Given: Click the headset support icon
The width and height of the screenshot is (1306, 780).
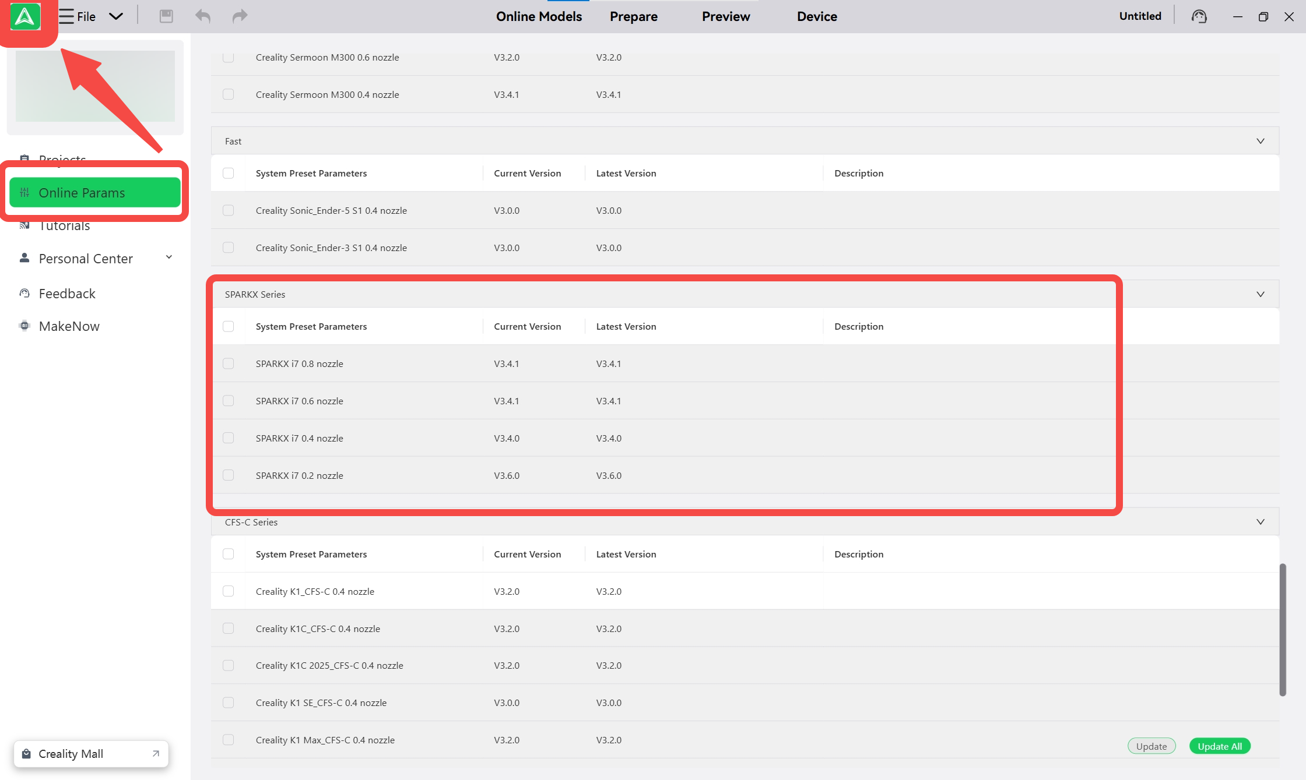Looking at the screenshot, I should [x=1199, y=16].
